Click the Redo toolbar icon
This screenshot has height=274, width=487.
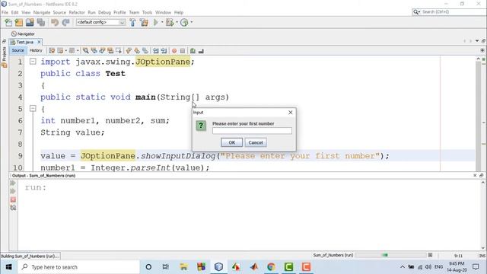pos(65,22)
